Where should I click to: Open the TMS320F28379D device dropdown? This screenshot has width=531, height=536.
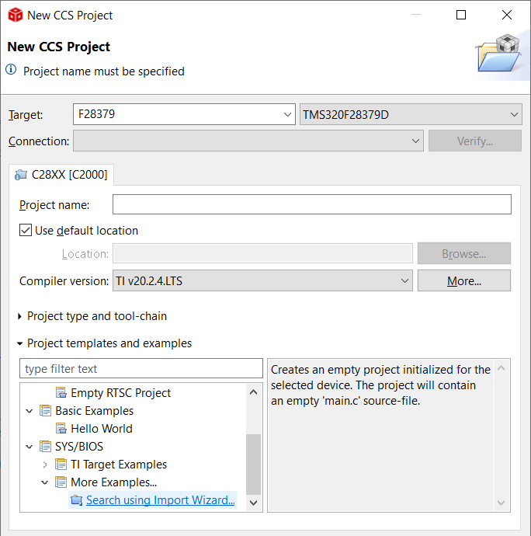411,114
